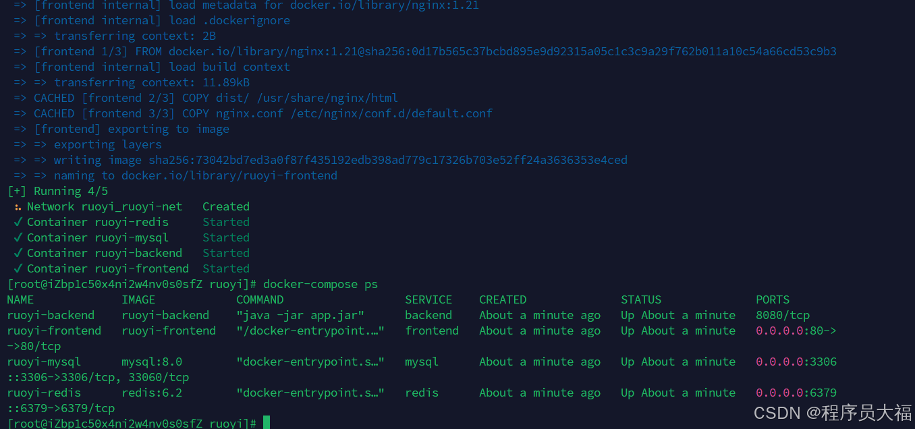Viewport: 915px width, 429px height.
Task: Click the spinner icon beside Network ruoyi_ruoyi-net
Action: click(x=18, y=207)
